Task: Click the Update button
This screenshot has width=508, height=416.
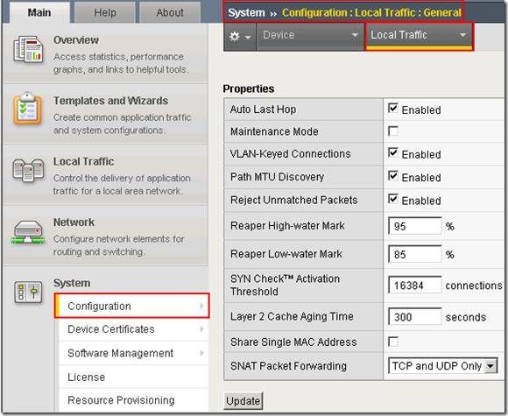Action: pos(243,401)
